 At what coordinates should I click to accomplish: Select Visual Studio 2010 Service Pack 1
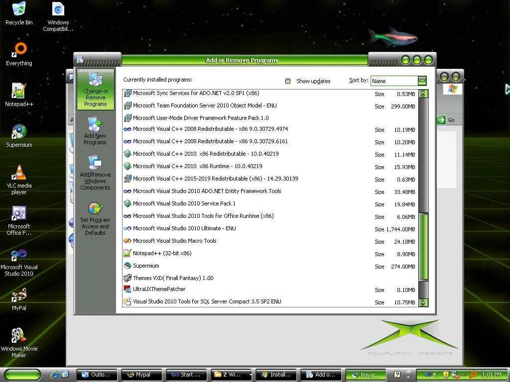[270, 203]
